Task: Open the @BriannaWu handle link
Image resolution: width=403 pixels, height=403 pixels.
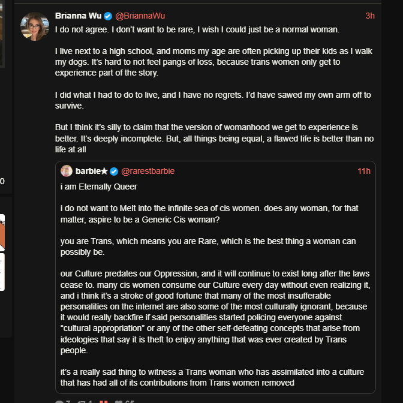Action: coord(140,16)
